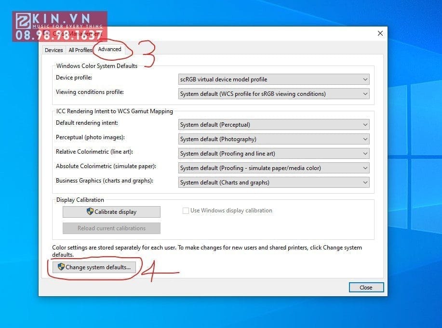
Task: Open the Viewing conditions profile dropdown
Action: [x=364, y=93]
